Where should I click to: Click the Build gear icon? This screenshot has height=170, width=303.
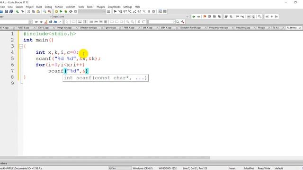(x=56, y=11)
